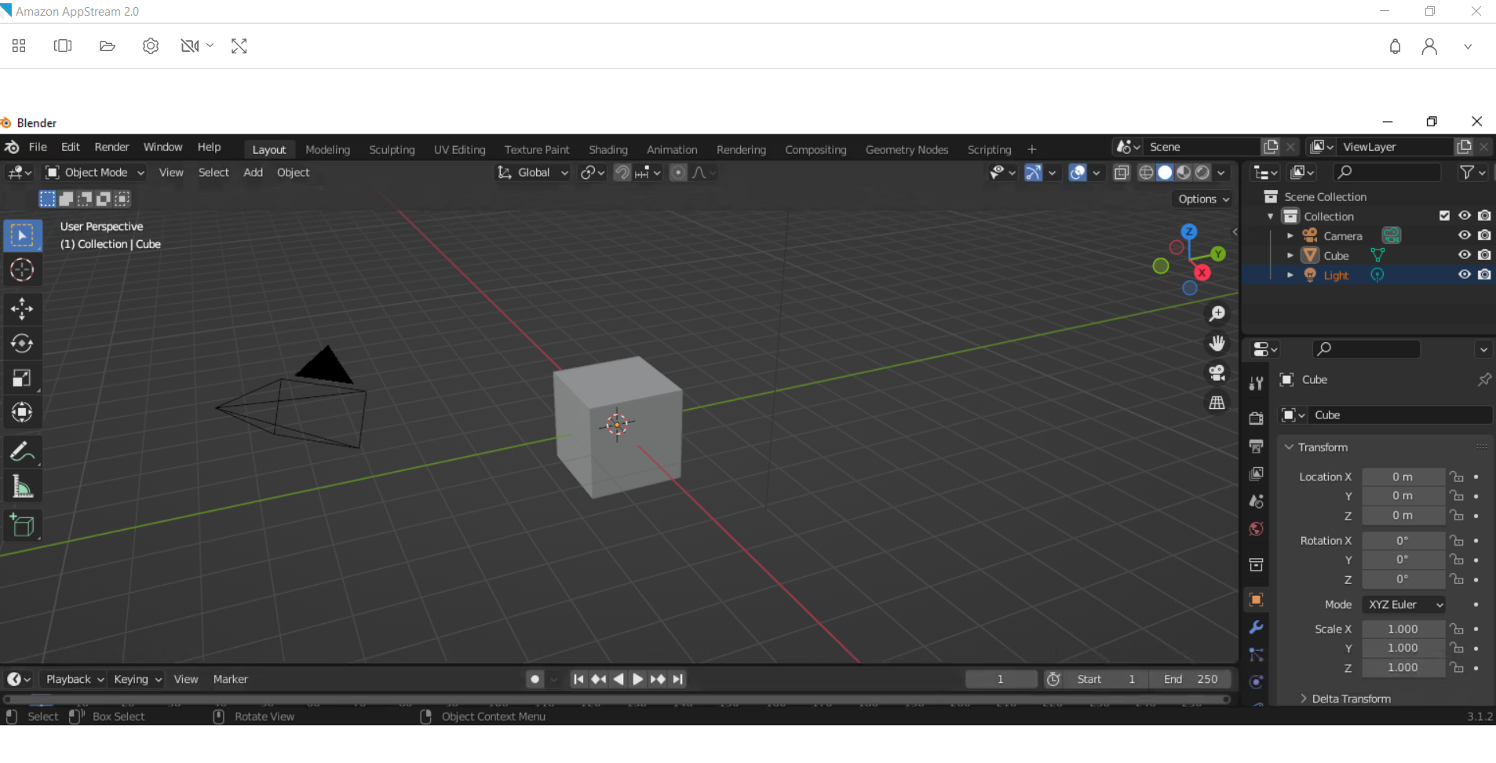Select the 3D Cursor tool
Viewport: 1496px width, 763px height.
pyautogui.click(x=22, y=270)
